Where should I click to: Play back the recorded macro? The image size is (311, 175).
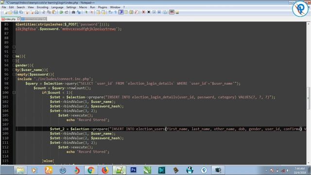pyautogui.click(x=154, y=12)
